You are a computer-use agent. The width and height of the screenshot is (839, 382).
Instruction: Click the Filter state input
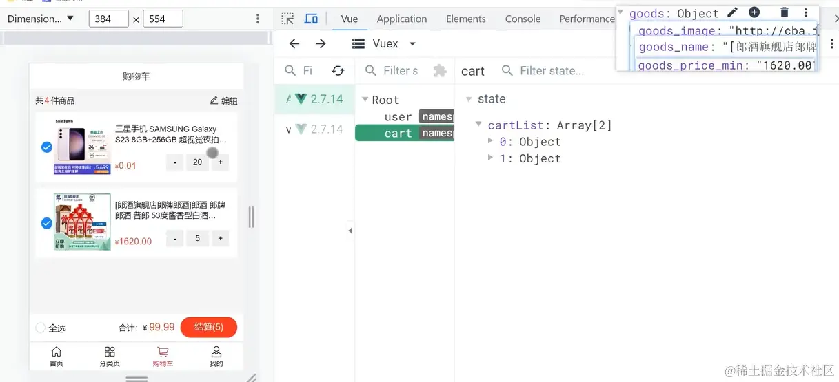pyautogui.click(x=552, y=71)
